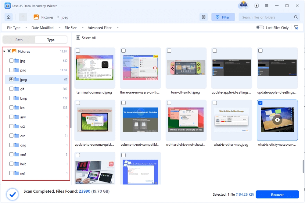The width and height of the screenshot is (305, 203).
Task: Switch to the grid view layout icon
Action: tap(203, 17)
